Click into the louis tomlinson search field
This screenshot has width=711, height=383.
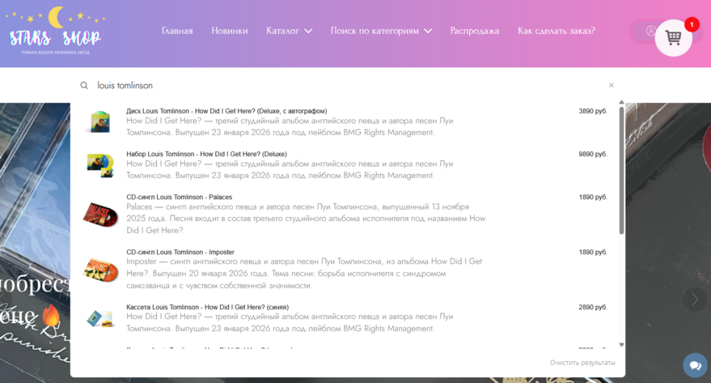pos(324,85)
